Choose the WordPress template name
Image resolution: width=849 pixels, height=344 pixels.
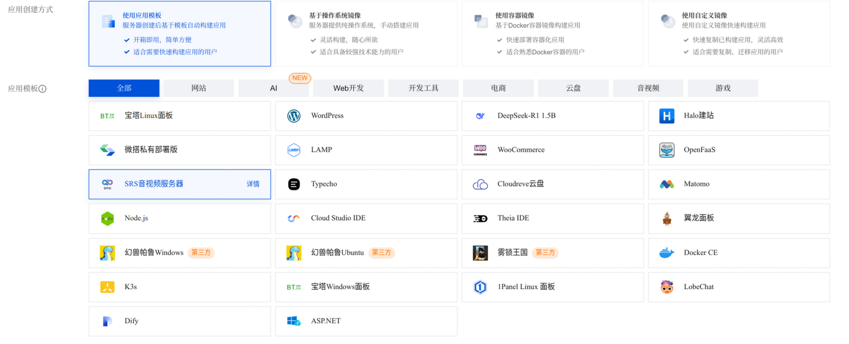(x=327, y=116)
